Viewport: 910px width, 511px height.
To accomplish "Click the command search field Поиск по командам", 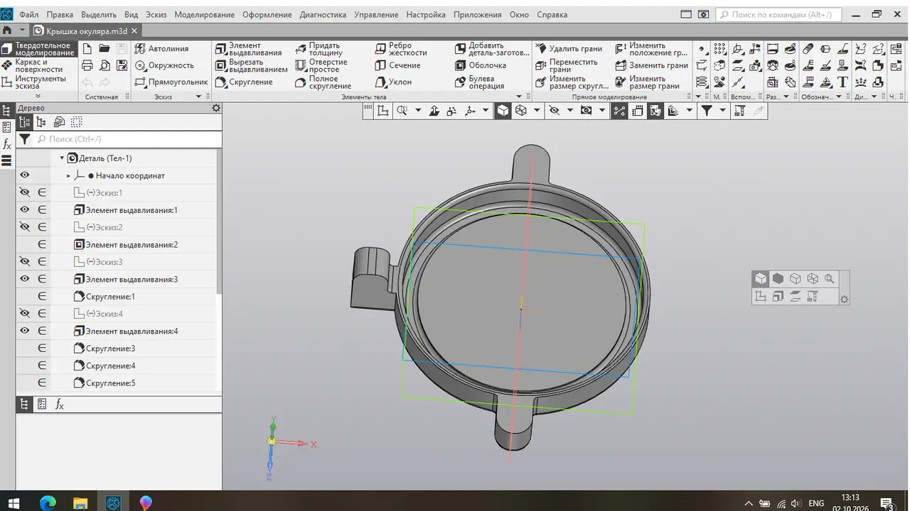I will [x=778, y=14].
